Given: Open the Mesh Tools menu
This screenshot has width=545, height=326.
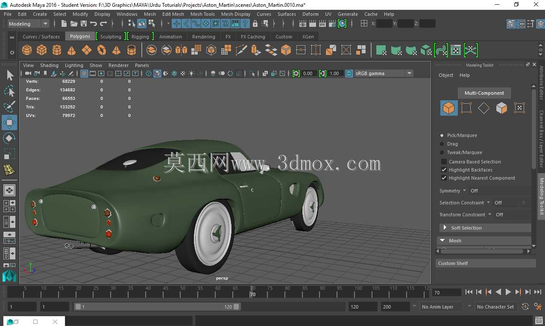Looking at the screenshot, I should click(x=202, y=14).
